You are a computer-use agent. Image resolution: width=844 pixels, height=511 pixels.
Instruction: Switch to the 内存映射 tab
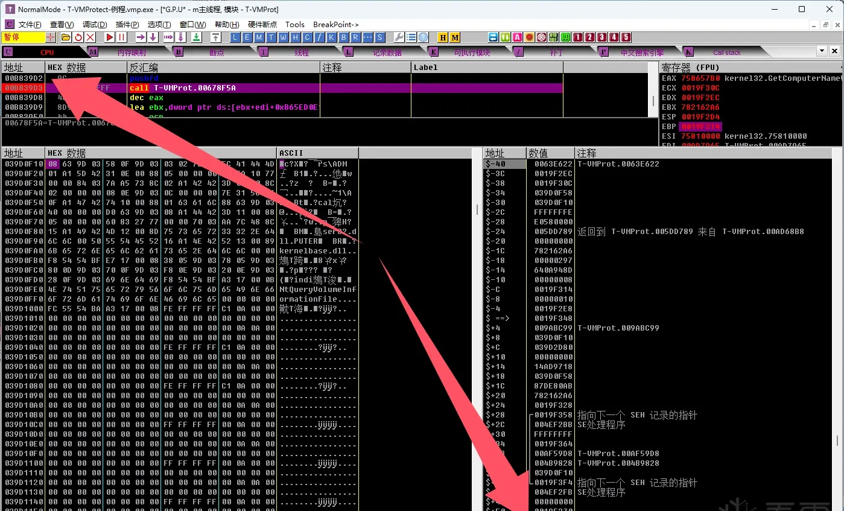click(131, 52)
